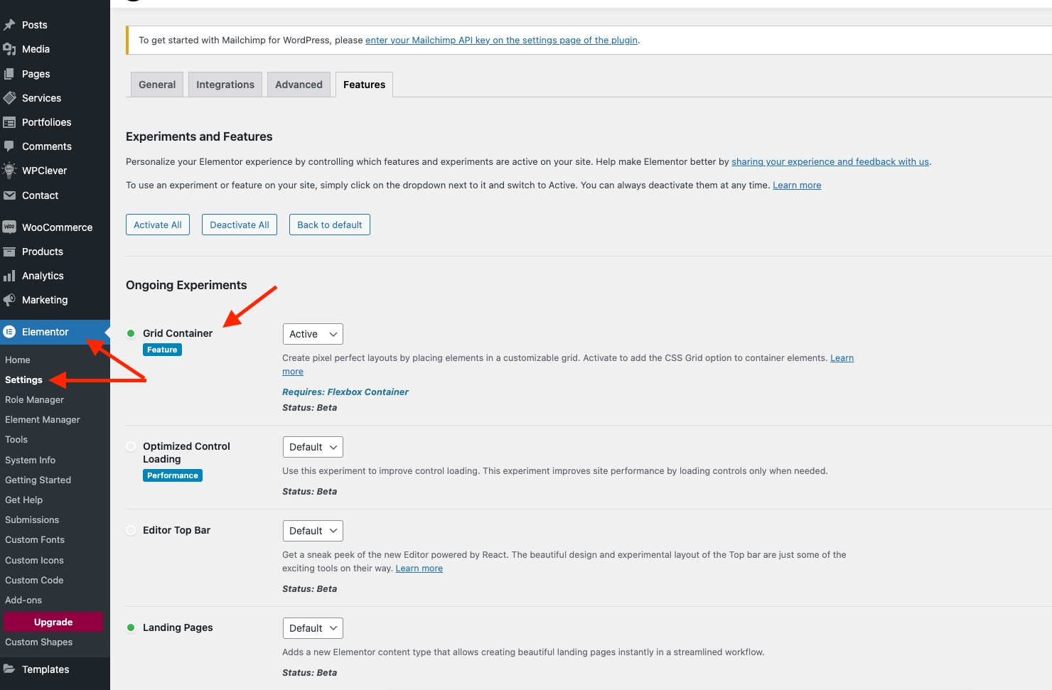Click the Analytics bar chart icon
This screenshot has width=1052, height=690.
9,276
